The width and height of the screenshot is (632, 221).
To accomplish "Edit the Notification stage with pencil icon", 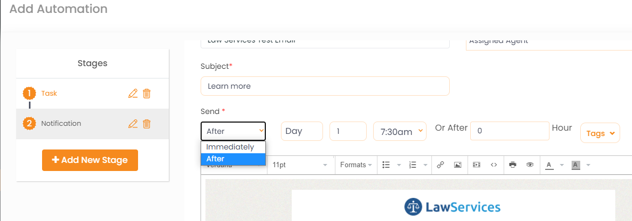I will click(133, 124).
